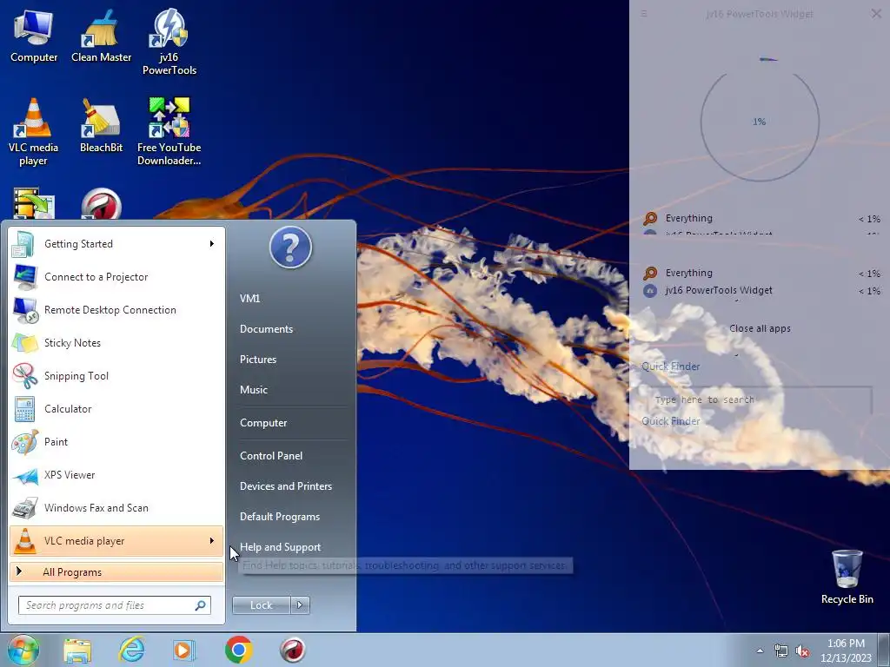
Task: Open Windows Media Player from the taskbar
Action: [x=184, y=650]
